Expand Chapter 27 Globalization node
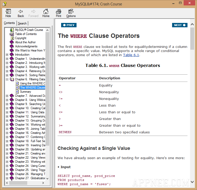Image resolution: width=197 pixels, height=190 pixels. [x=7, y=178]
